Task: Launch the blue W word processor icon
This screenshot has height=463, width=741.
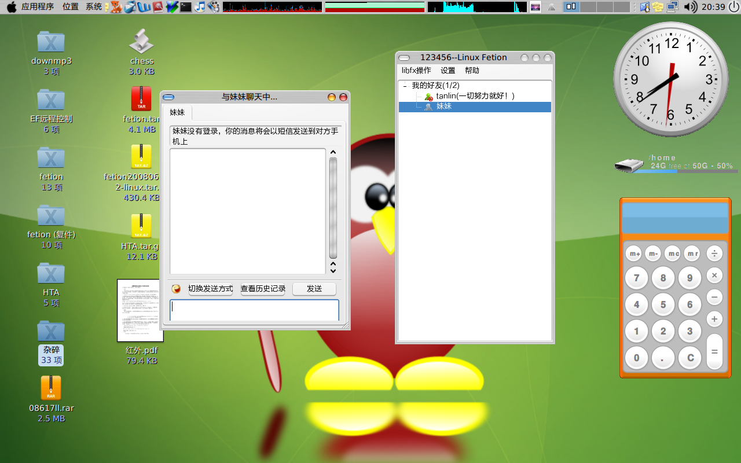Action: [144, 7]
